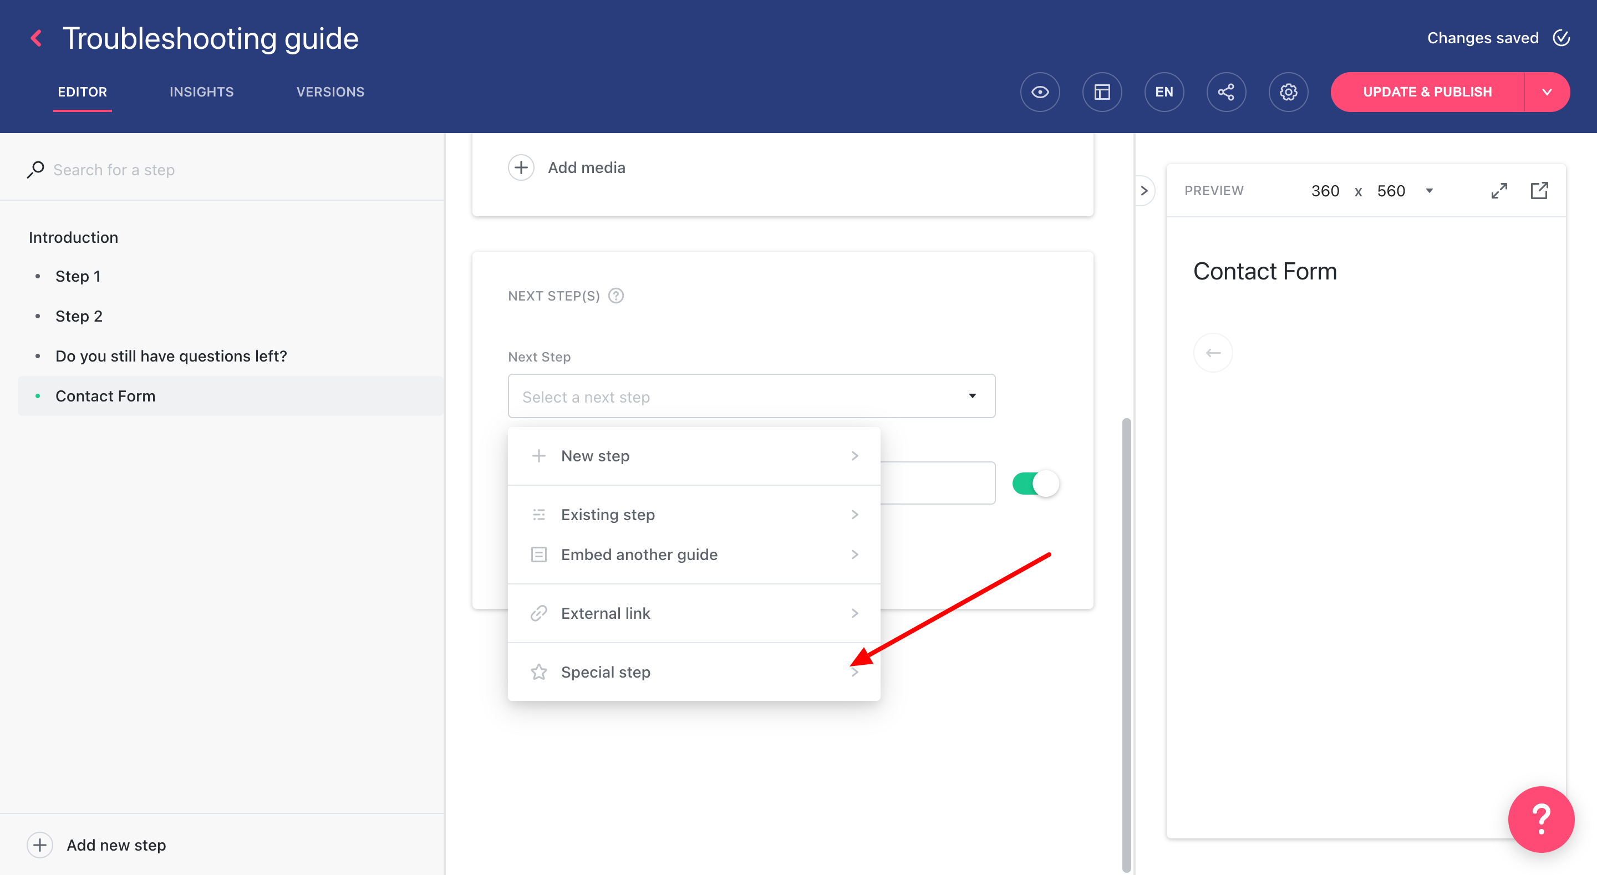Click Add new step label
The height and width of the screenshot is (875, 1597).
[x=116, y=845]
